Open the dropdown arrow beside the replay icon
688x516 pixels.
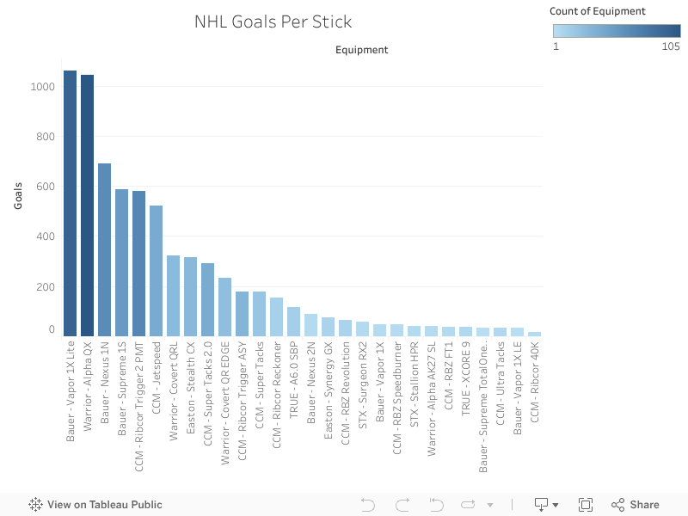(x=488, y=505)
